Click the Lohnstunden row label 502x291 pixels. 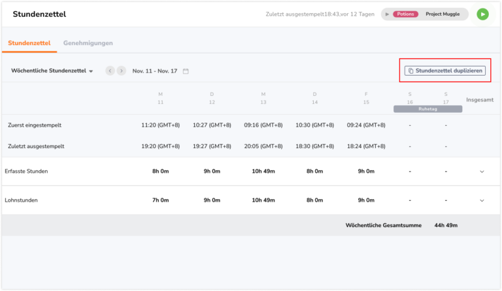pyautogui.click(x=21, y=200)
